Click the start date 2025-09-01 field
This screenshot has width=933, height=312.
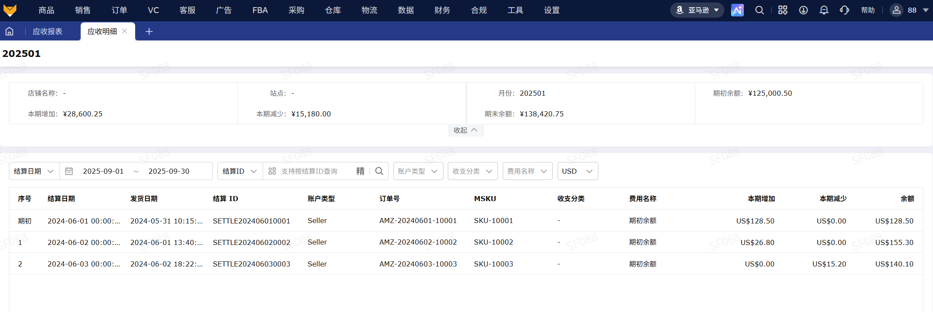pyautogui.click(x=103, y=171)
